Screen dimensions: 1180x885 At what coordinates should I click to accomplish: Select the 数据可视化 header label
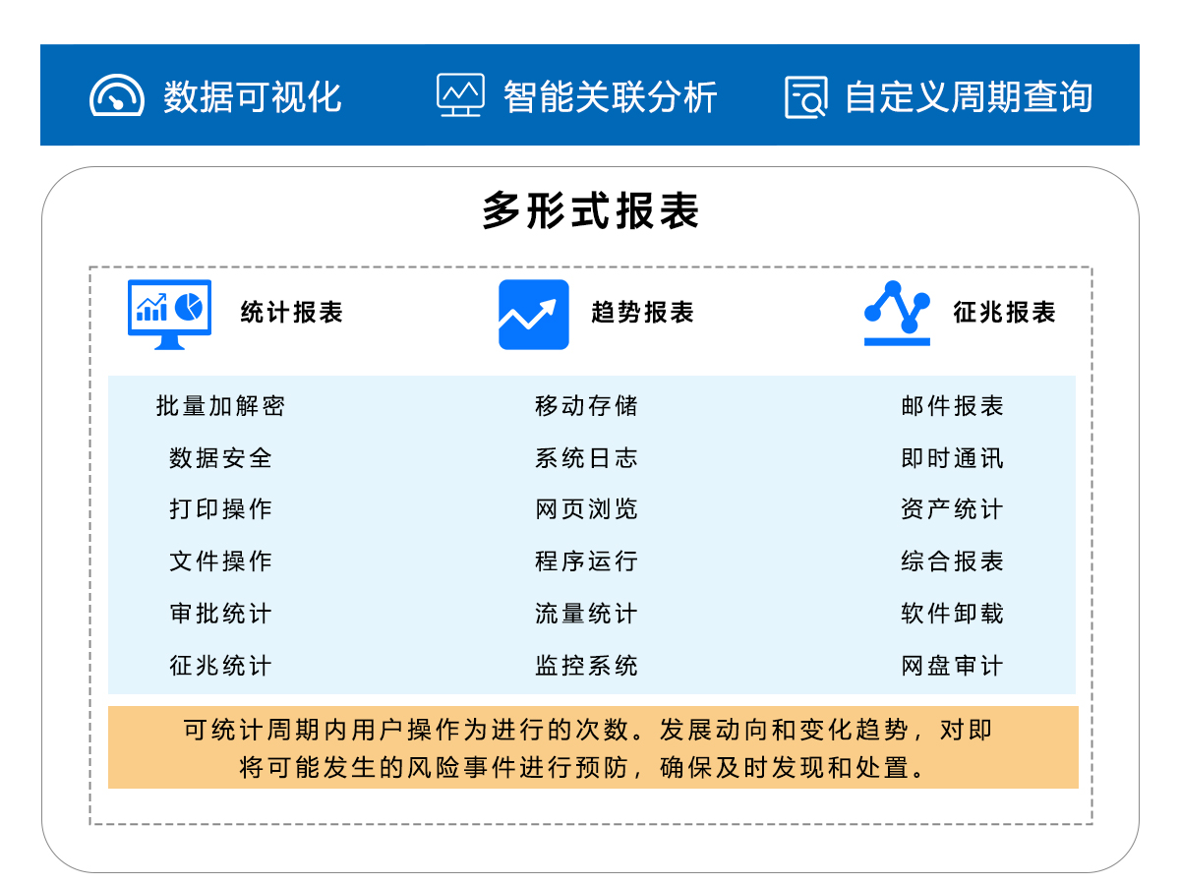(x=253, y=96)
